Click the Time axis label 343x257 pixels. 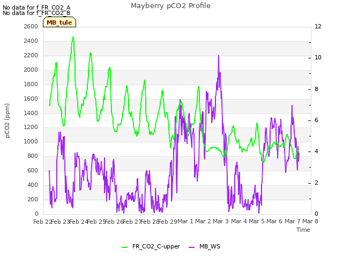tap(303, 230)
